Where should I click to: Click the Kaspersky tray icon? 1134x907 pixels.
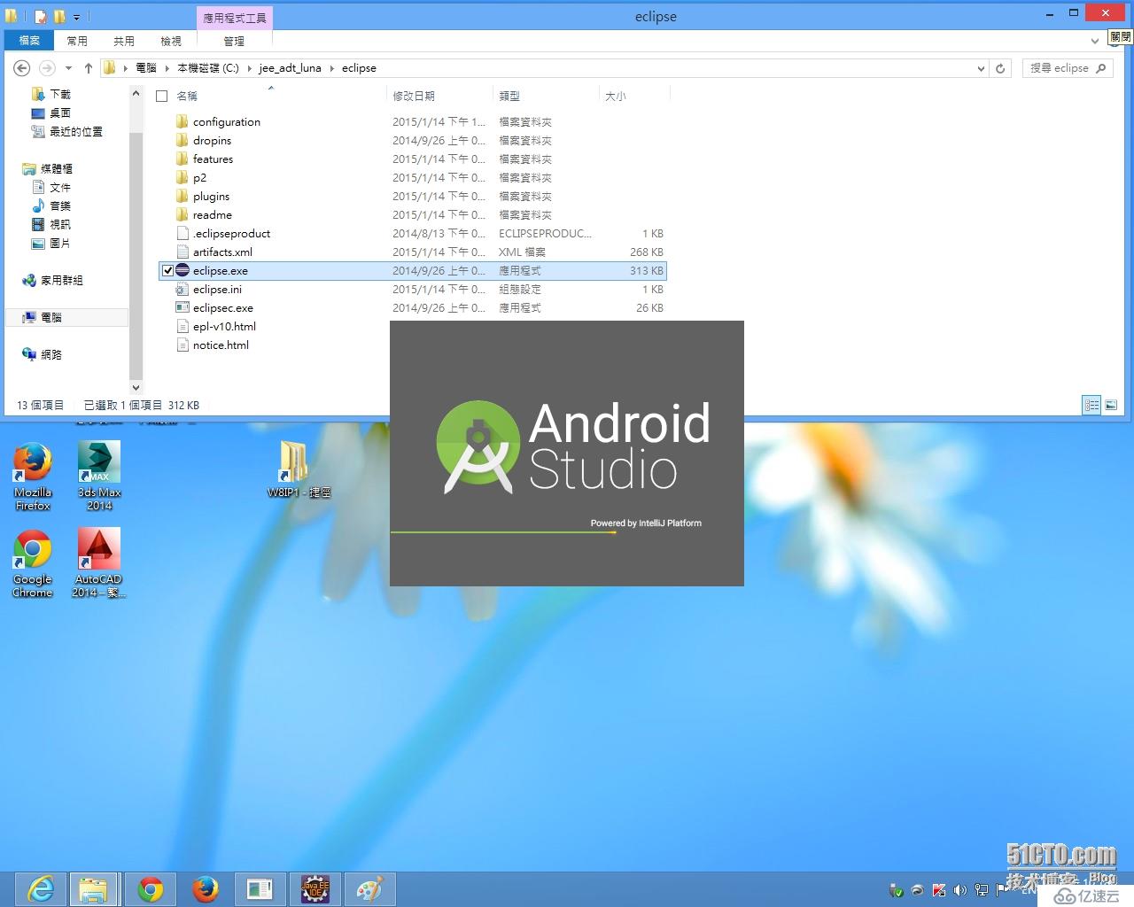[939, 890]
